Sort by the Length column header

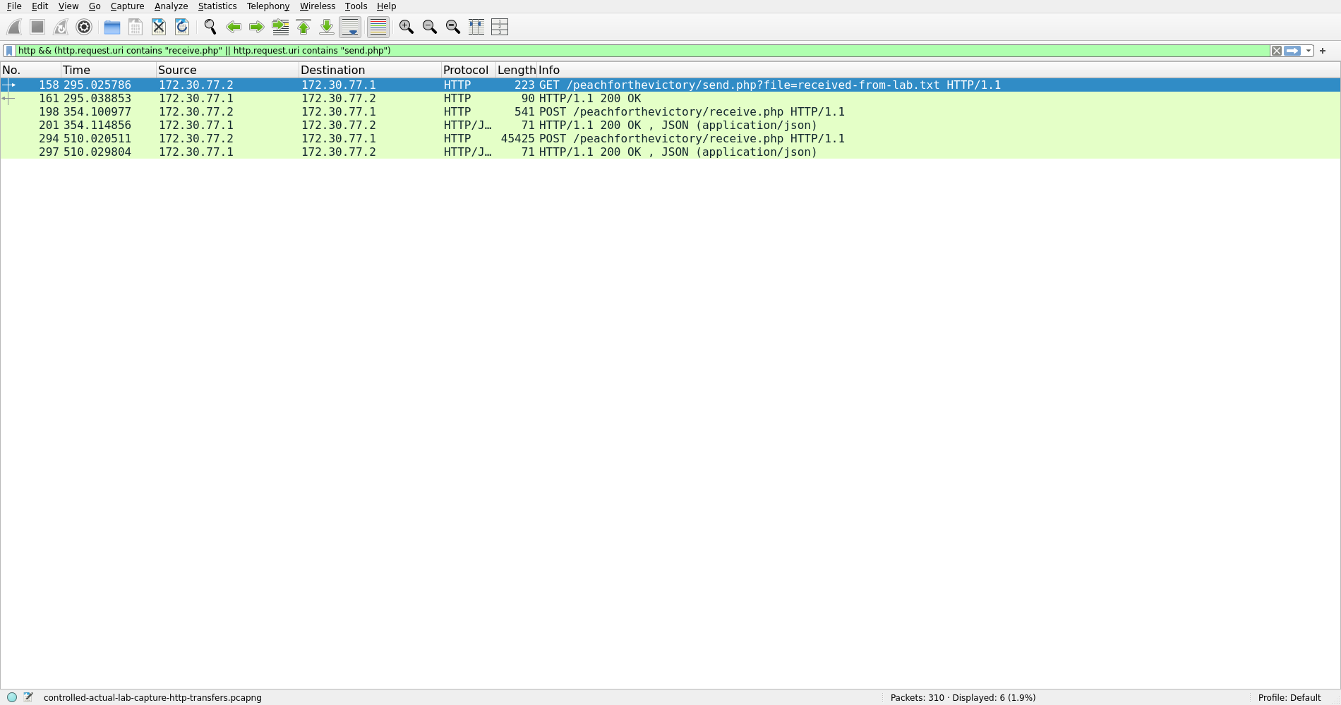(x=516, y=70)
